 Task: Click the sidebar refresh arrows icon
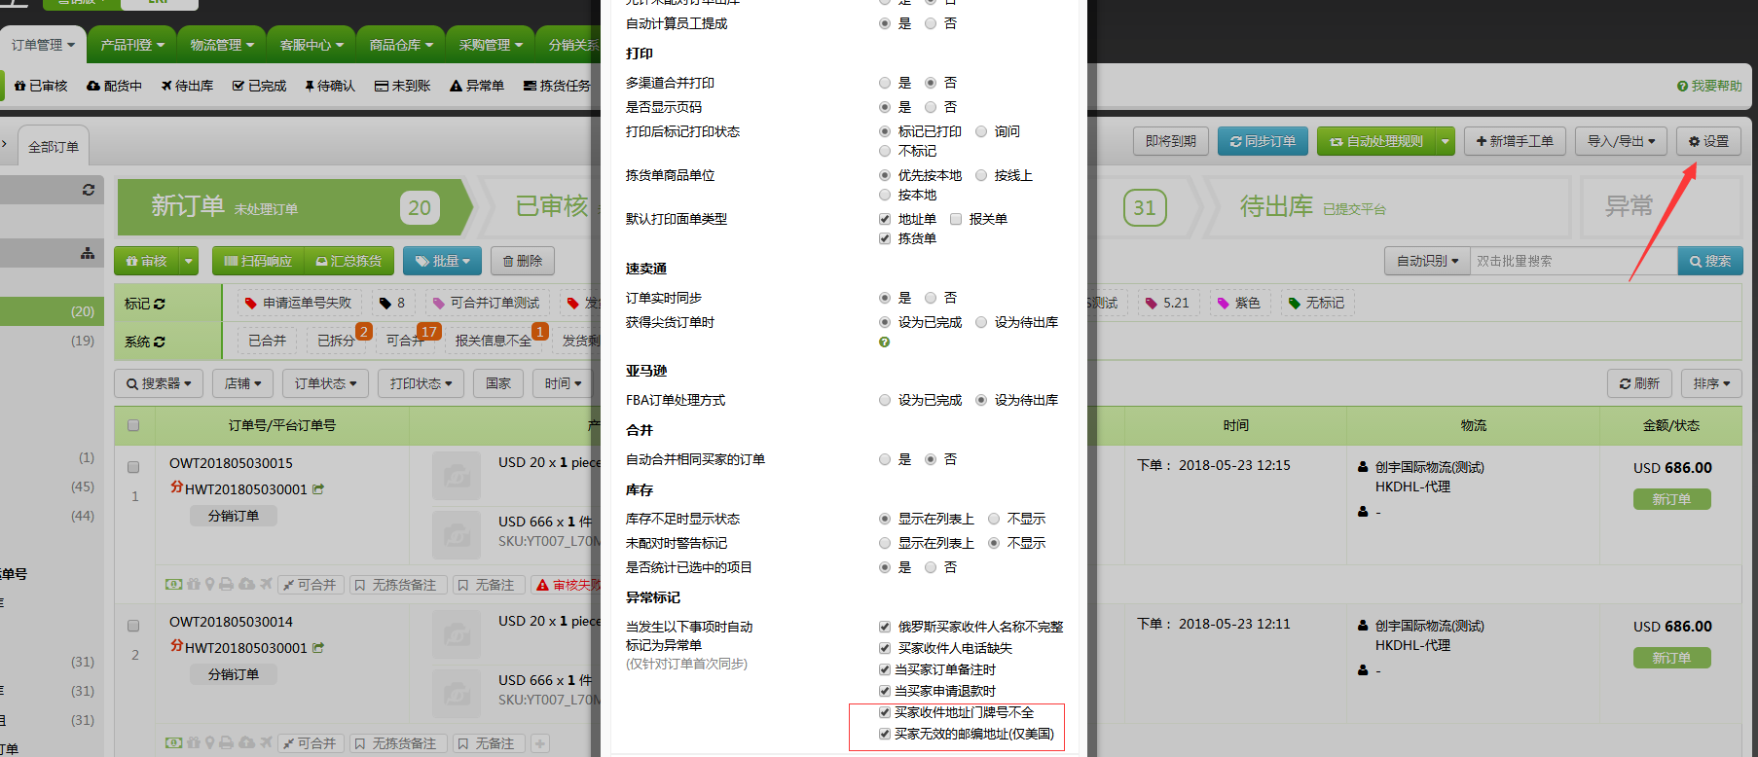pyautogui.click(x=89, y=190)
